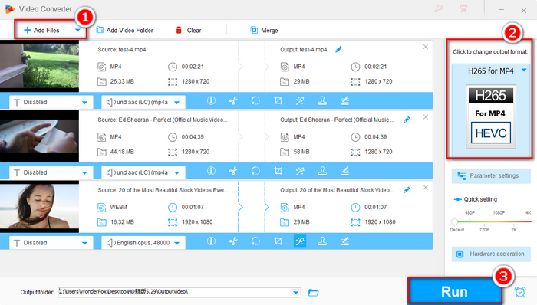The image size is (537, 305).
Task: Remove Stock Videos file from the list
Action: point(425,188)
